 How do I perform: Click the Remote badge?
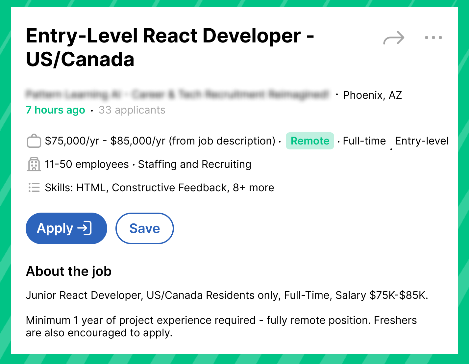(x=310, y=141)
